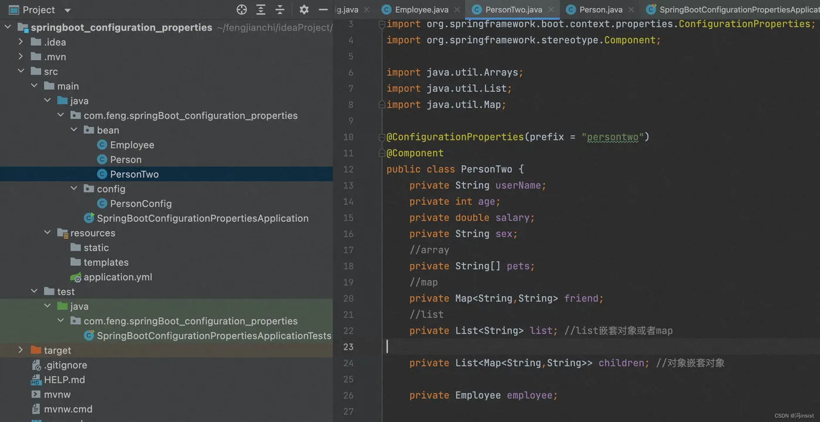Click the PersonConfig class icon
Screen dimensions: 820x422
tap(102, 203)
